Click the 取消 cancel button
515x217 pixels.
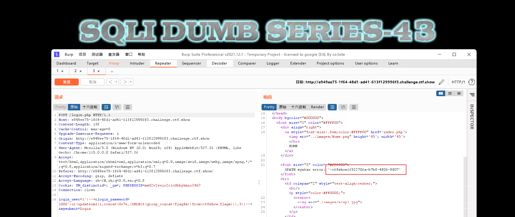point(92,82)
